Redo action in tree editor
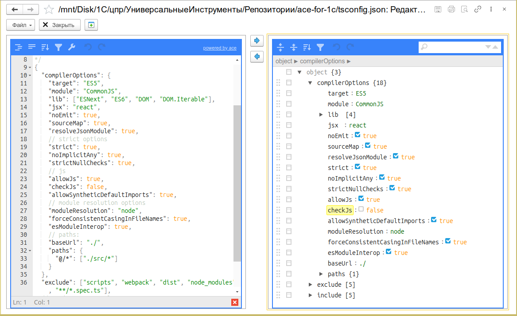 [350, 47]
